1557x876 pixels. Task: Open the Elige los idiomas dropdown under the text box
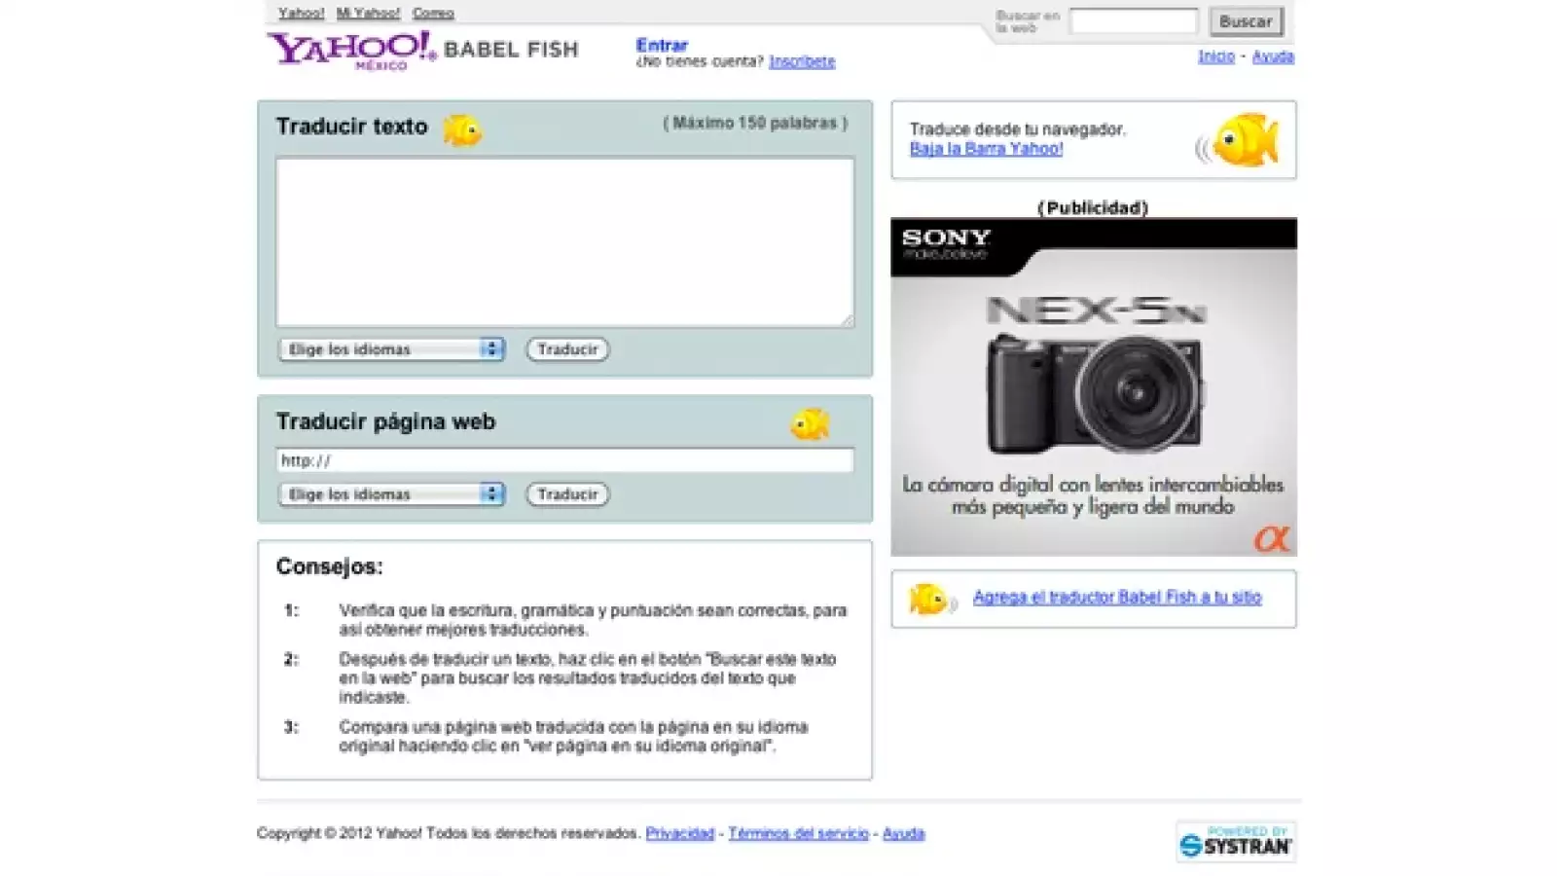click(x=390, y=349)
